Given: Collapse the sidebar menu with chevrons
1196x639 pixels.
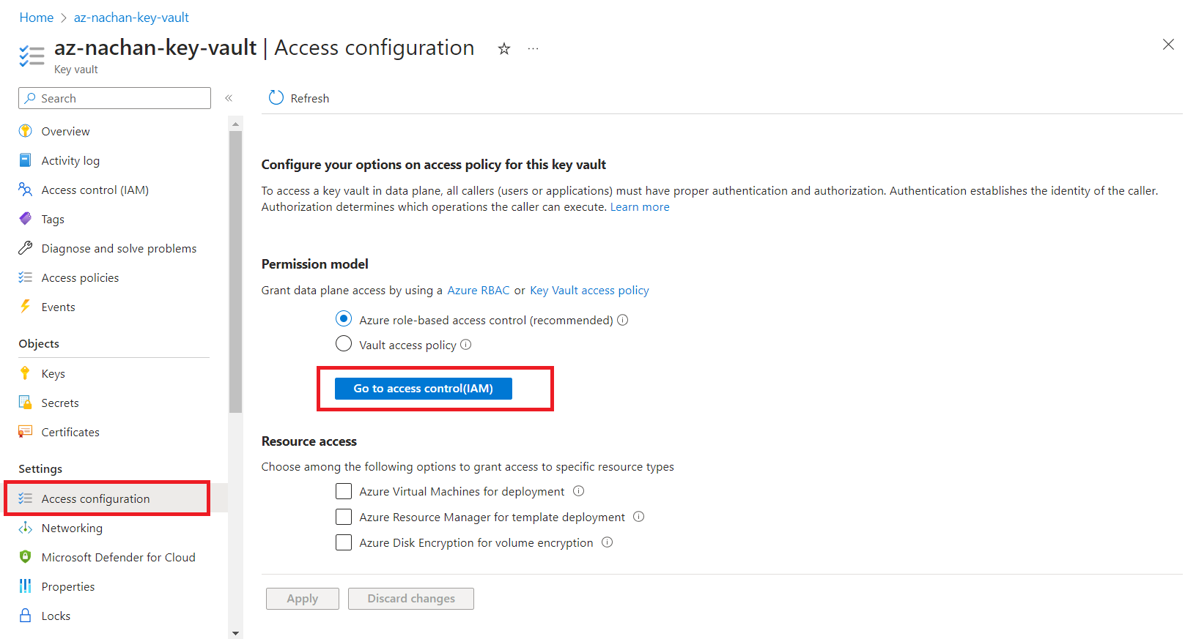Looking at the screenshot, I should [x=229, y=98].
